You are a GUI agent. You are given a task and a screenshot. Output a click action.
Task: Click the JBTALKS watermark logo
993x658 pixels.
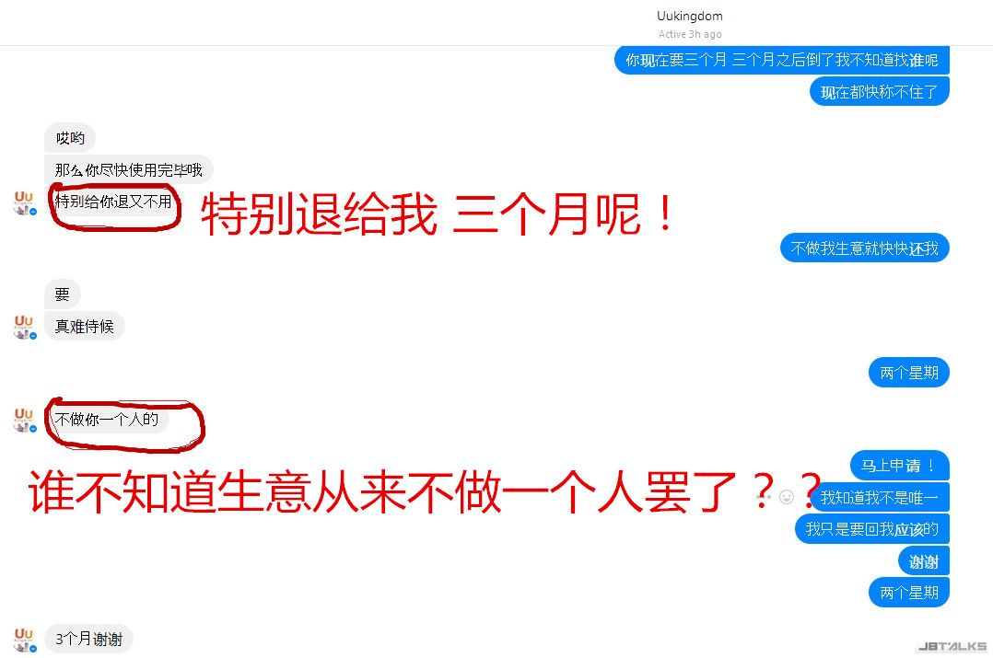952,646
